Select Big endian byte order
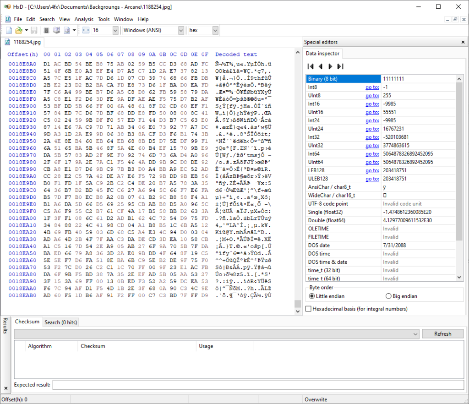Viewport: 469px width, 404px height. 389,296
